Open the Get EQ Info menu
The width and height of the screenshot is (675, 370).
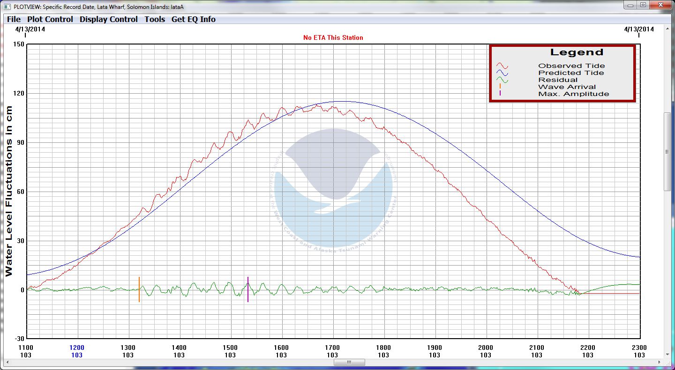194,19
